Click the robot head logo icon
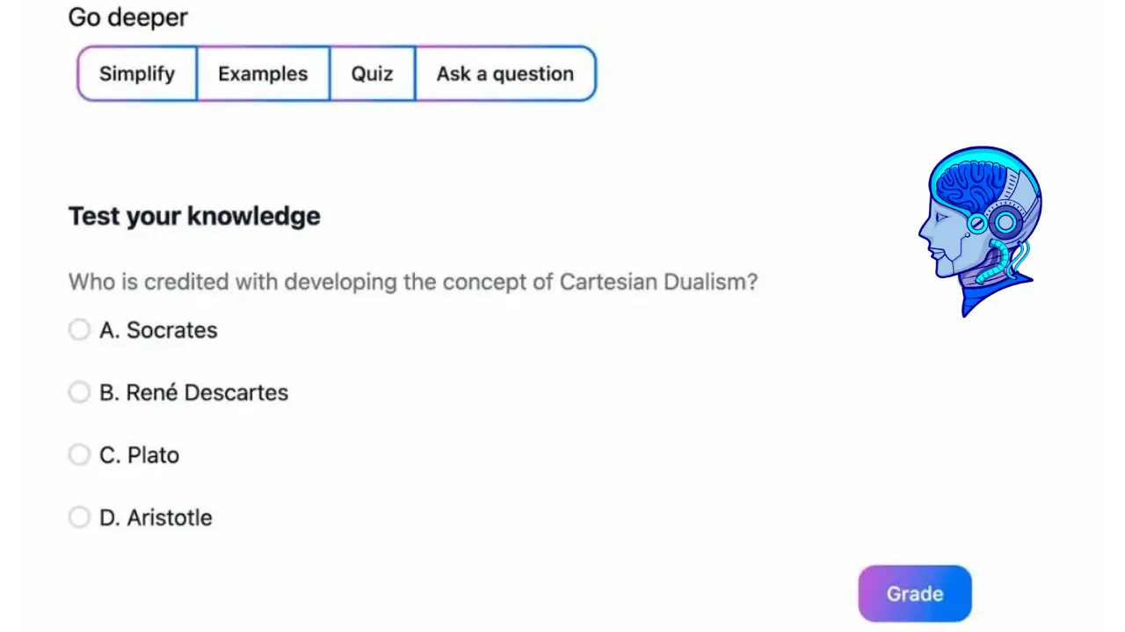Image resolution: width=1125 pixels, height=632 pixels. tap(980, 231)
